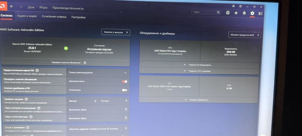Image resolution: width=302 pixels, height=136 pixels.
Task: Click the settings gear icon
Action: 252,13
